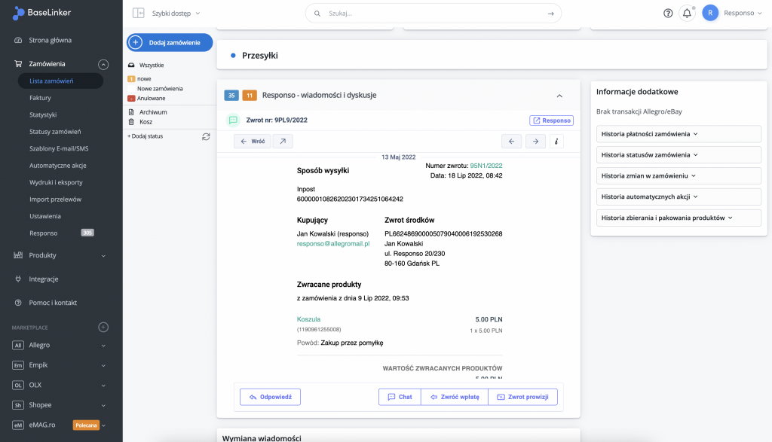This screenshot has height=442, width=772.
Task: Open the Szybki dostęp dropdown
Action: coord(176,14)
